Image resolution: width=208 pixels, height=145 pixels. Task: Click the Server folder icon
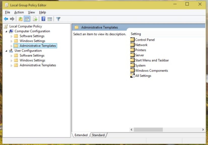tap(132, 55)
